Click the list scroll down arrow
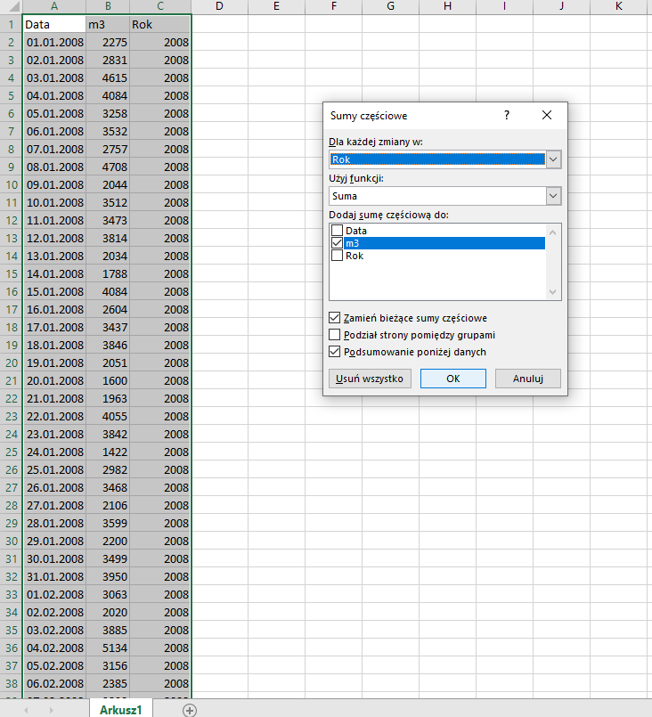 click(x=552, y=292)
